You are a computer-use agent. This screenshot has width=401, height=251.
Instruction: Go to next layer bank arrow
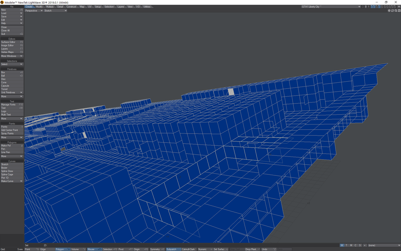(x=366, y=7)
